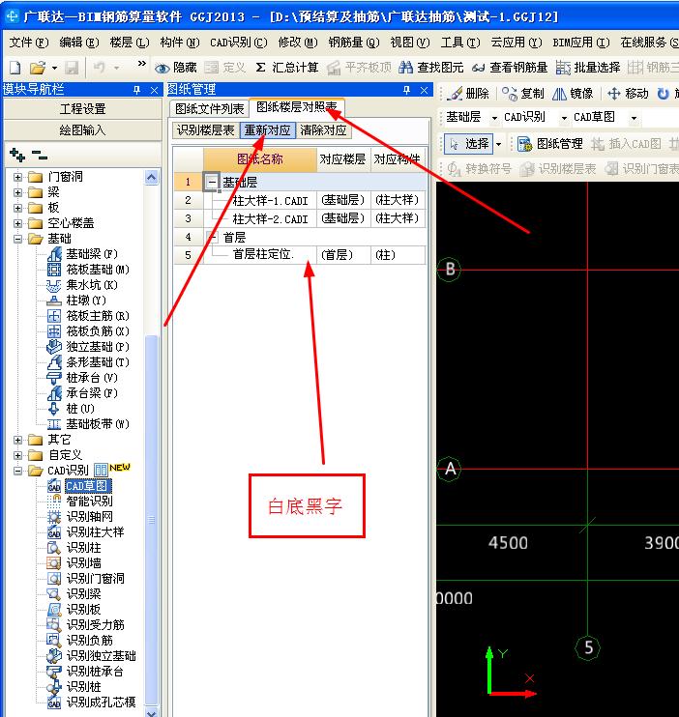This screenshot has height=717, width=679.
Task: Click the Undo arrow icon
Action: tap(99, 68)
